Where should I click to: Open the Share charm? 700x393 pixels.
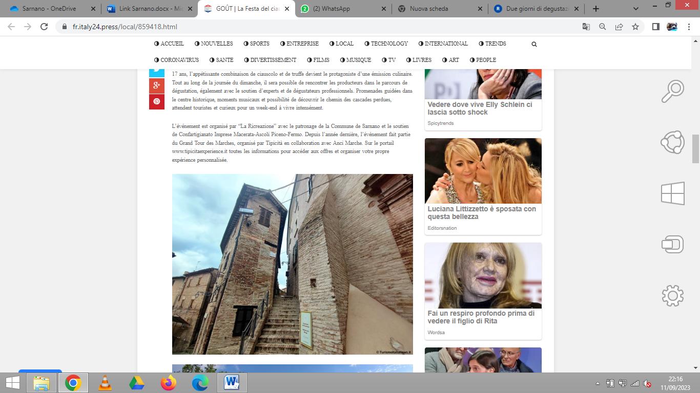673,142
